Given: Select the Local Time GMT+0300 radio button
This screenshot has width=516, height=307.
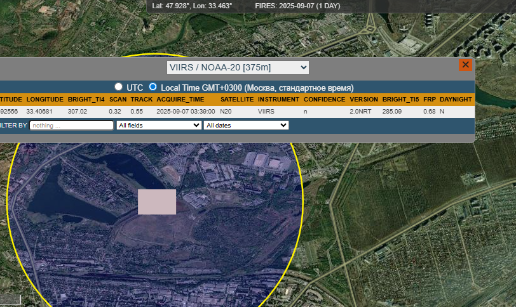Looking at the screenshot, I should (153, 87).
